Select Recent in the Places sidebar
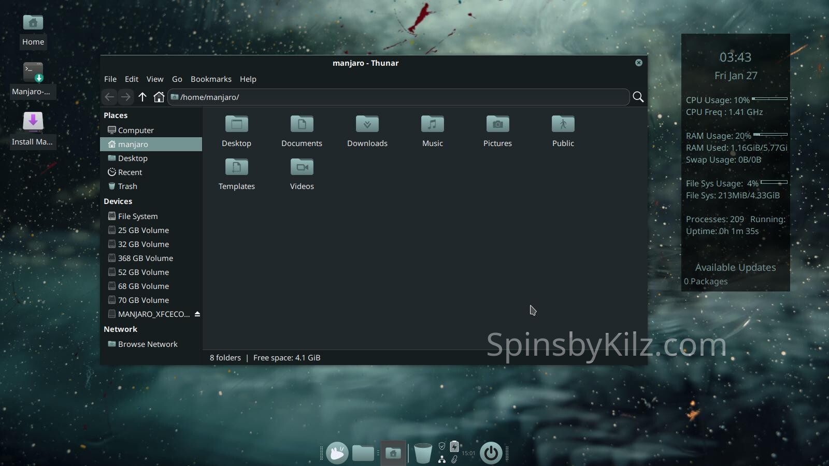The height and width of the screenshot is (466, 829). 130,172
